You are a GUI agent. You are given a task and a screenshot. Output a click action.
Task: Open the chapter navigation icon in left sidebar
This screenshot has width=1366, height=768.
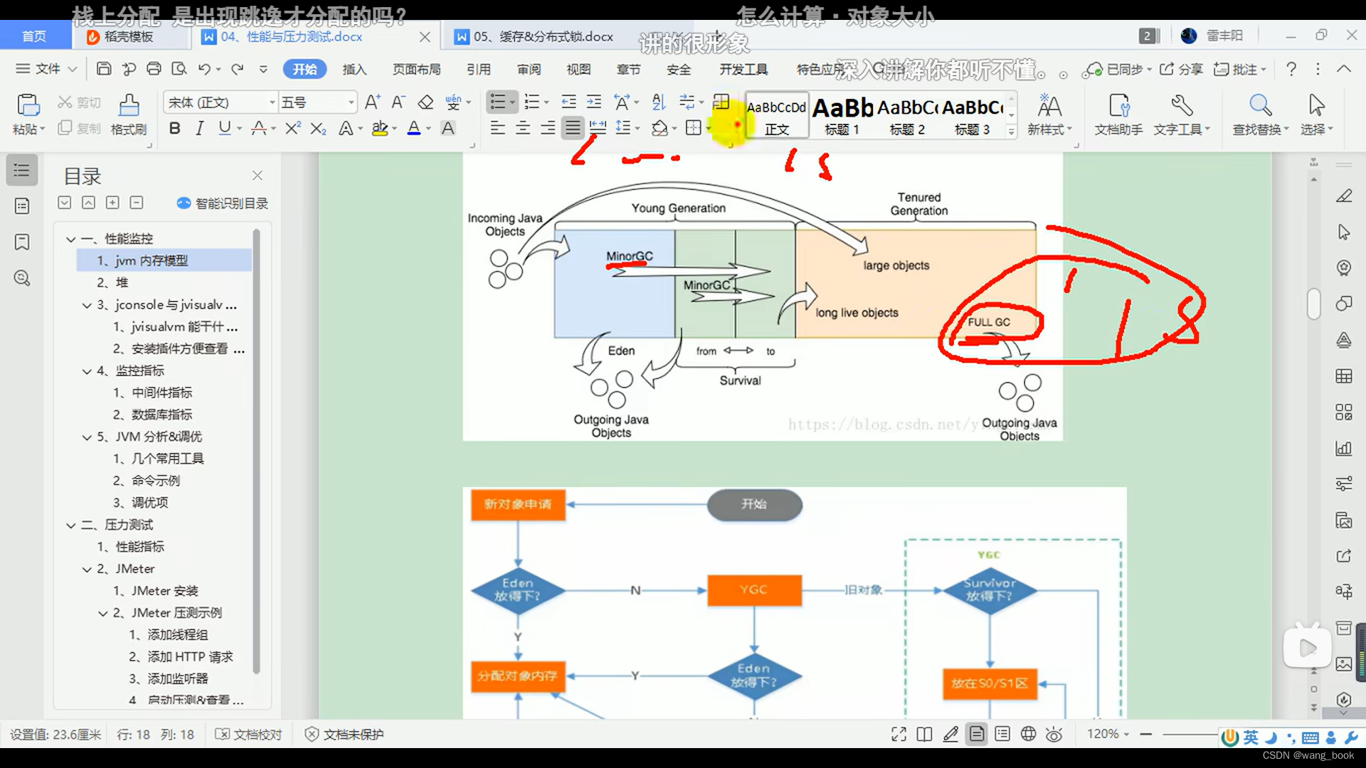(x=22, y=206)
